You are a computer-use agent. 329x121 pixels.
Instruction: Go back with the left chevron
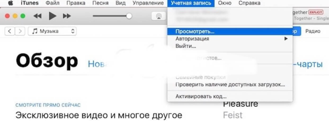click(x=10, y=31)
